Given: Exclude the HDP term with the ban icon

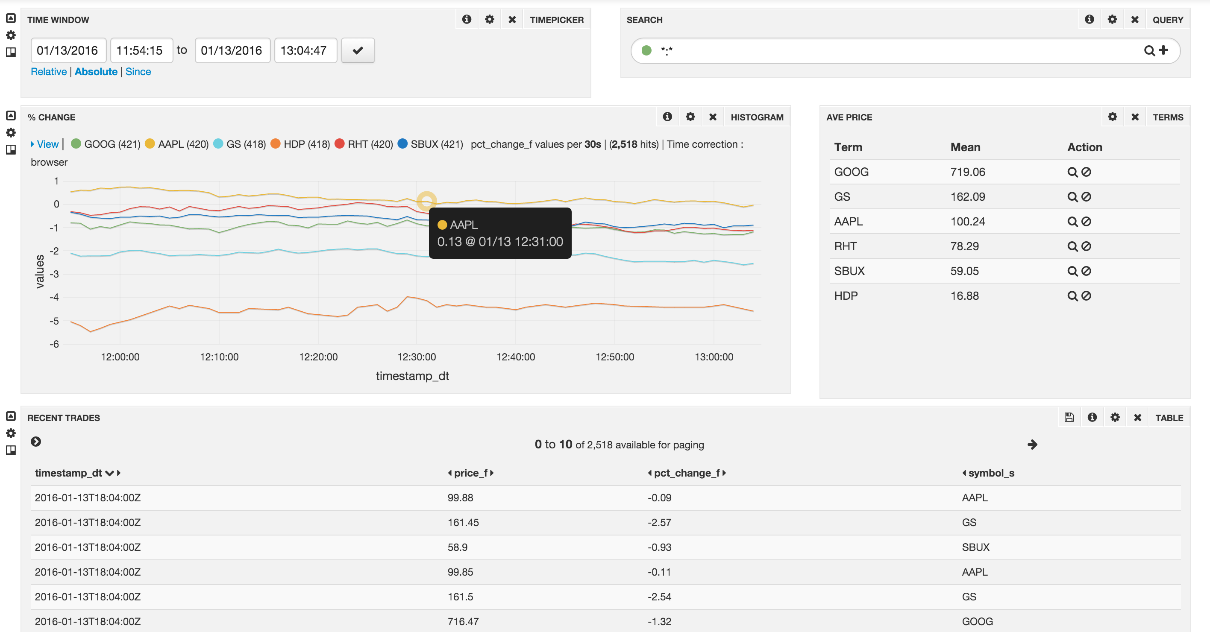Looking at the screenshot, I should 1086,296.
